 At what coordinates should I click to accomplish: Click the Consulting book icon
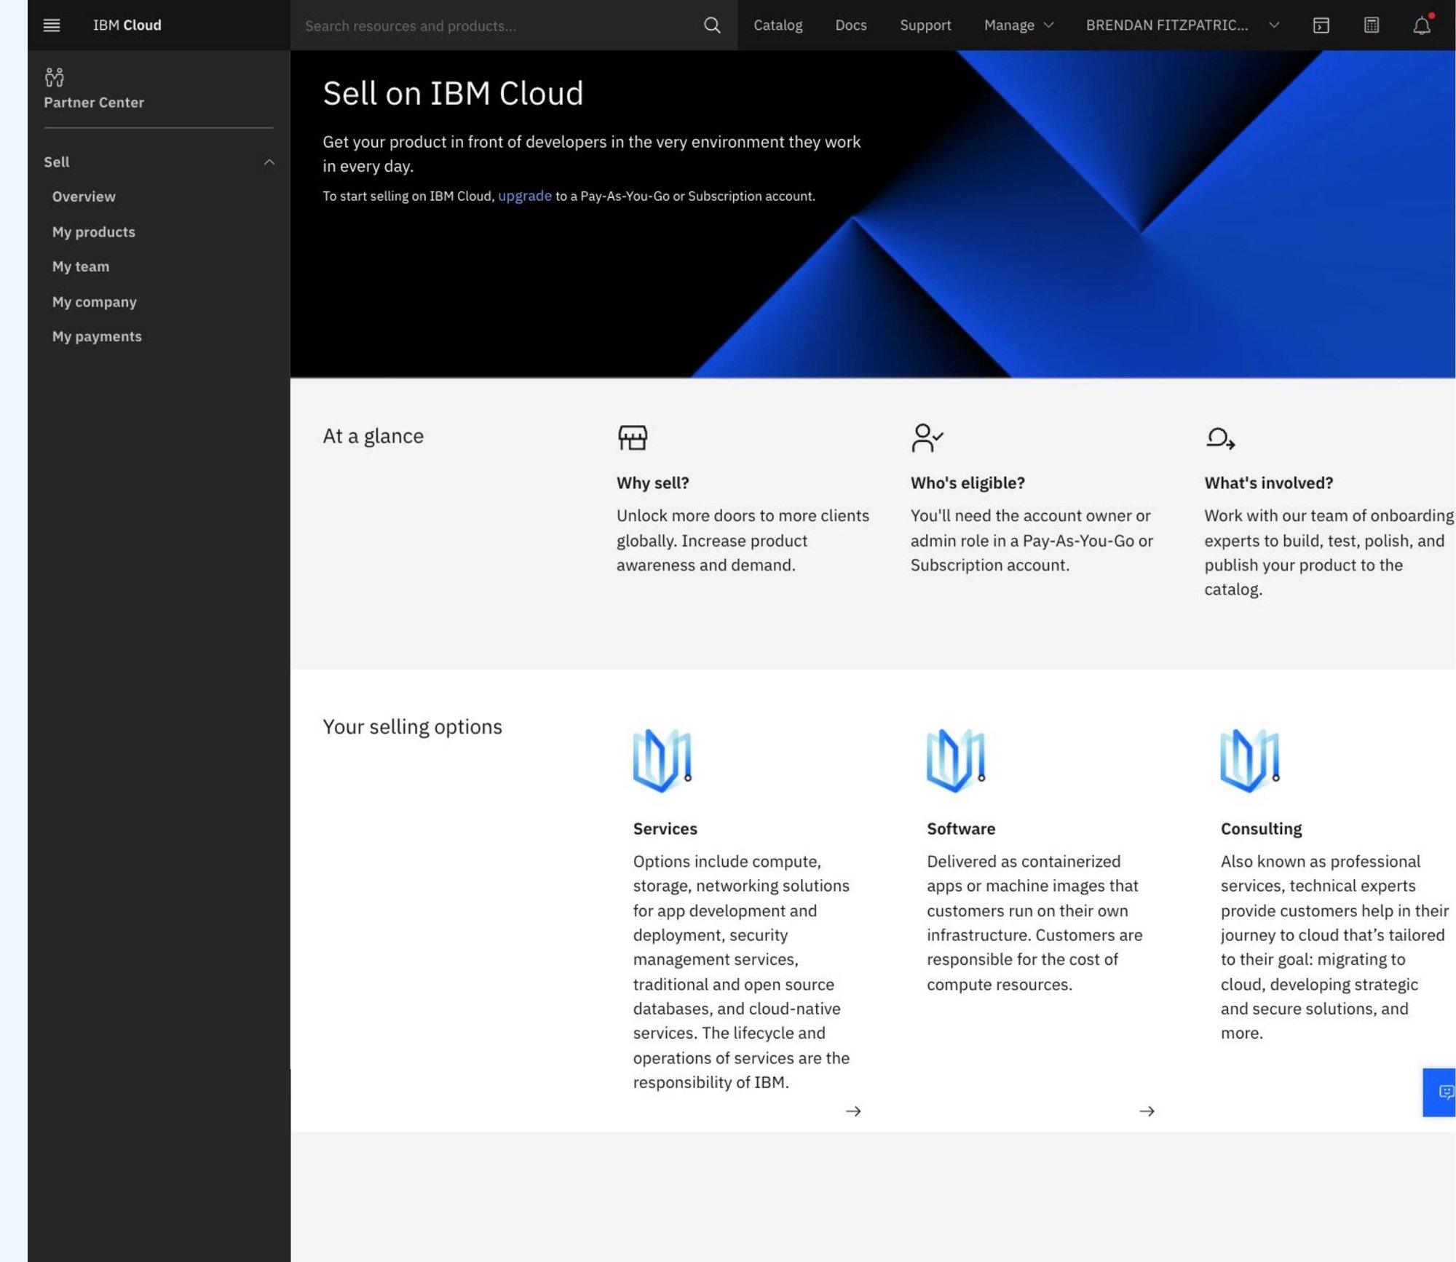tap(1249, 760)
